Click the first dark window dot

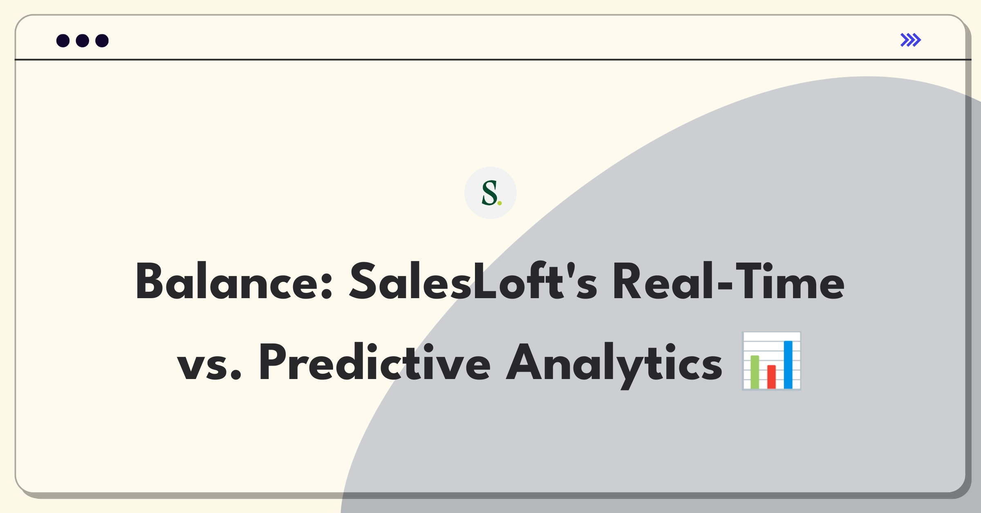[x=63, y=41]
